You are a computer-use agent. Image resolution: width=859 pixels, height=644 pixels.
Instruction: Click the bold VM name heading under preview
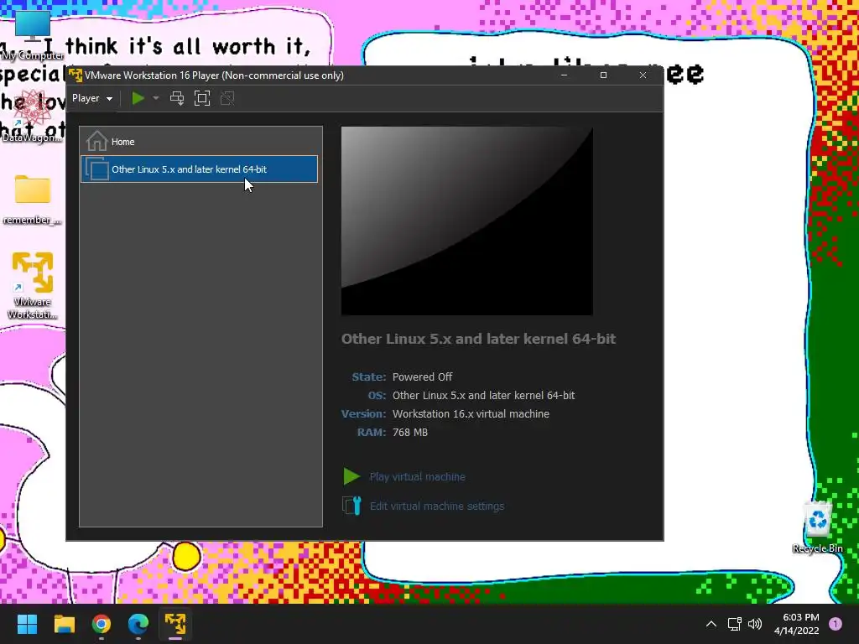point(478,339)
